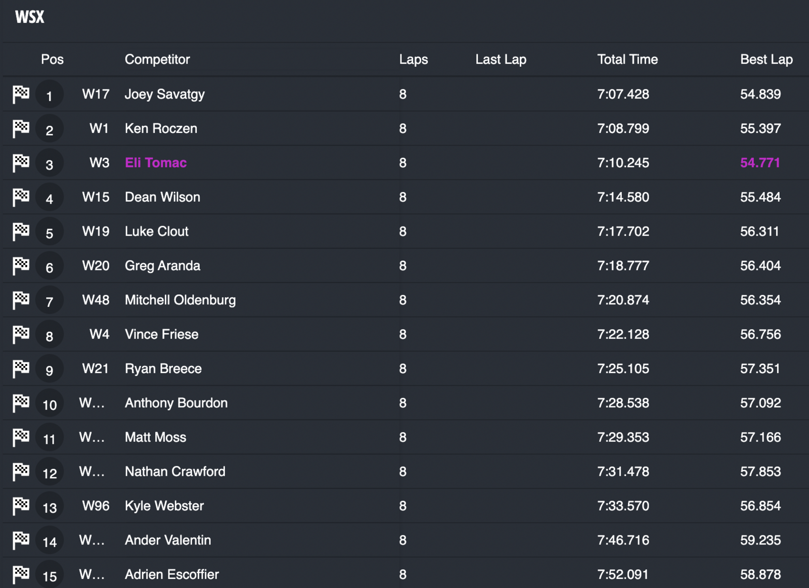The height and width of the screenshot is (588, 809).
Task: Sort by the Pos column header
Action: [x=52, y=60]
